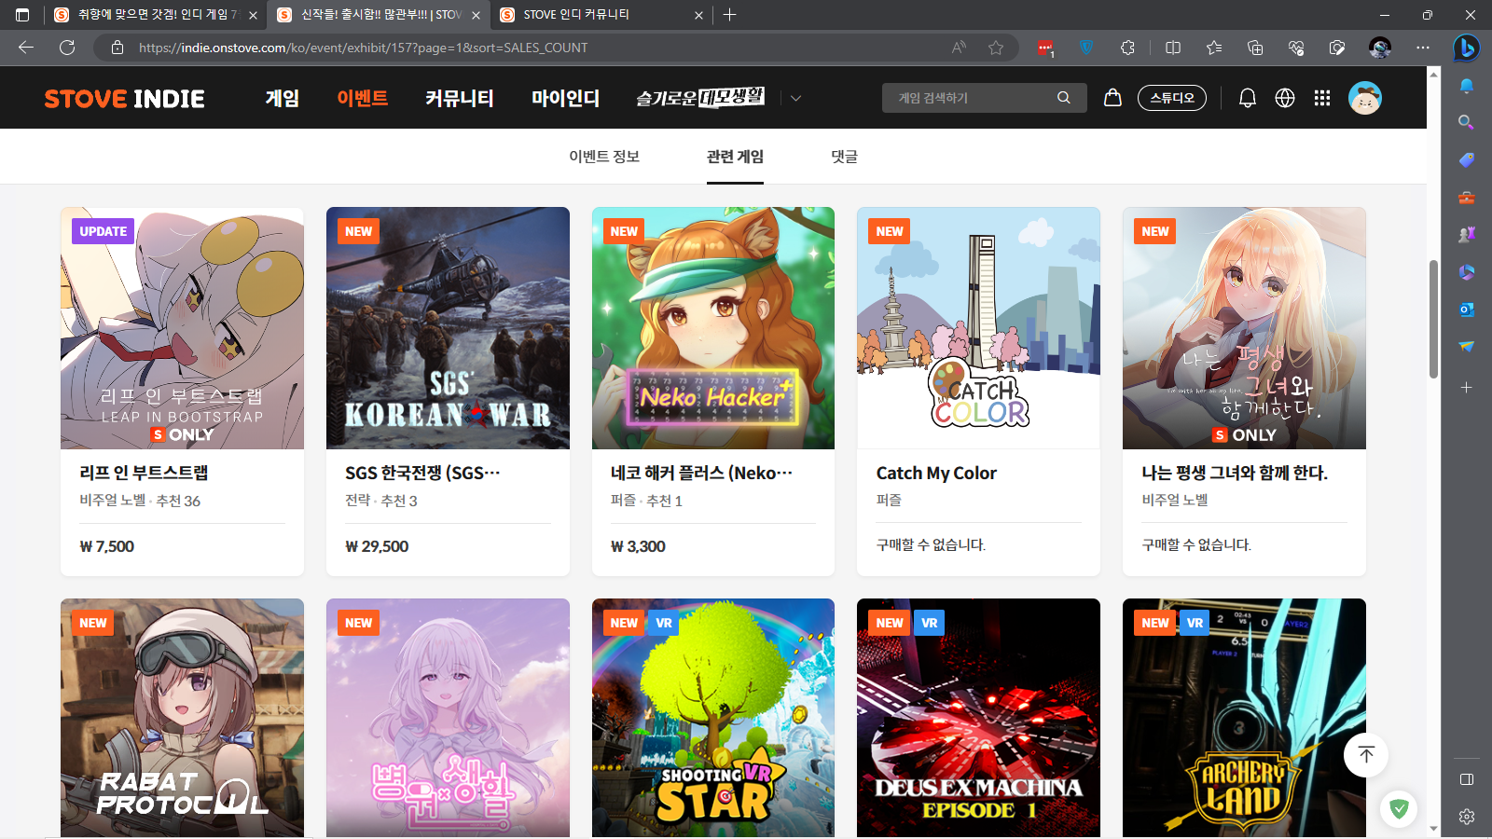The width and height of the screenshot is (1492, 839).
Task: Open the Catch My Color title link
Action: click(936, 473)
